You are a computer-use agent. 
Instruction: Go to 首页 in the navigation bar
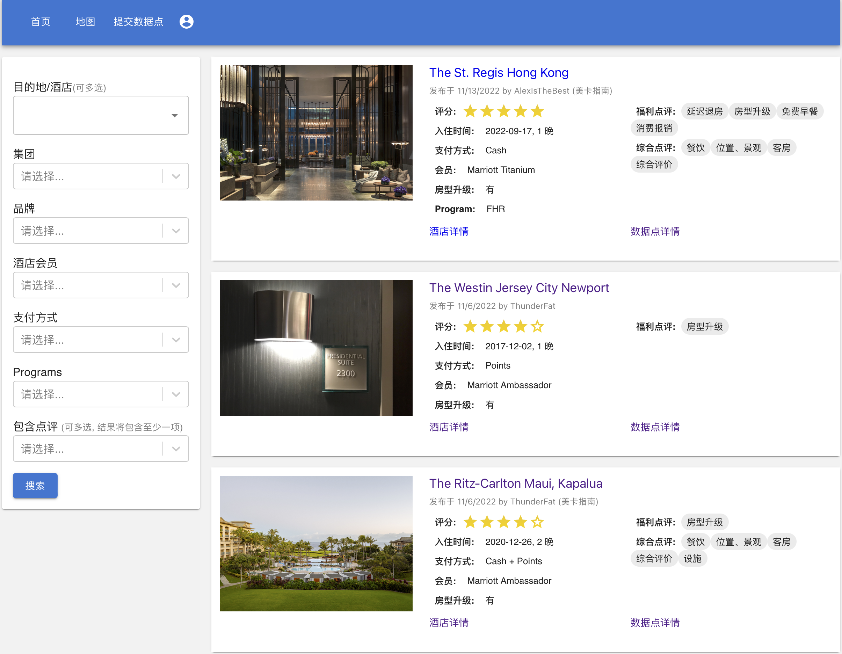pyautogui.click(x=41, y=22)
